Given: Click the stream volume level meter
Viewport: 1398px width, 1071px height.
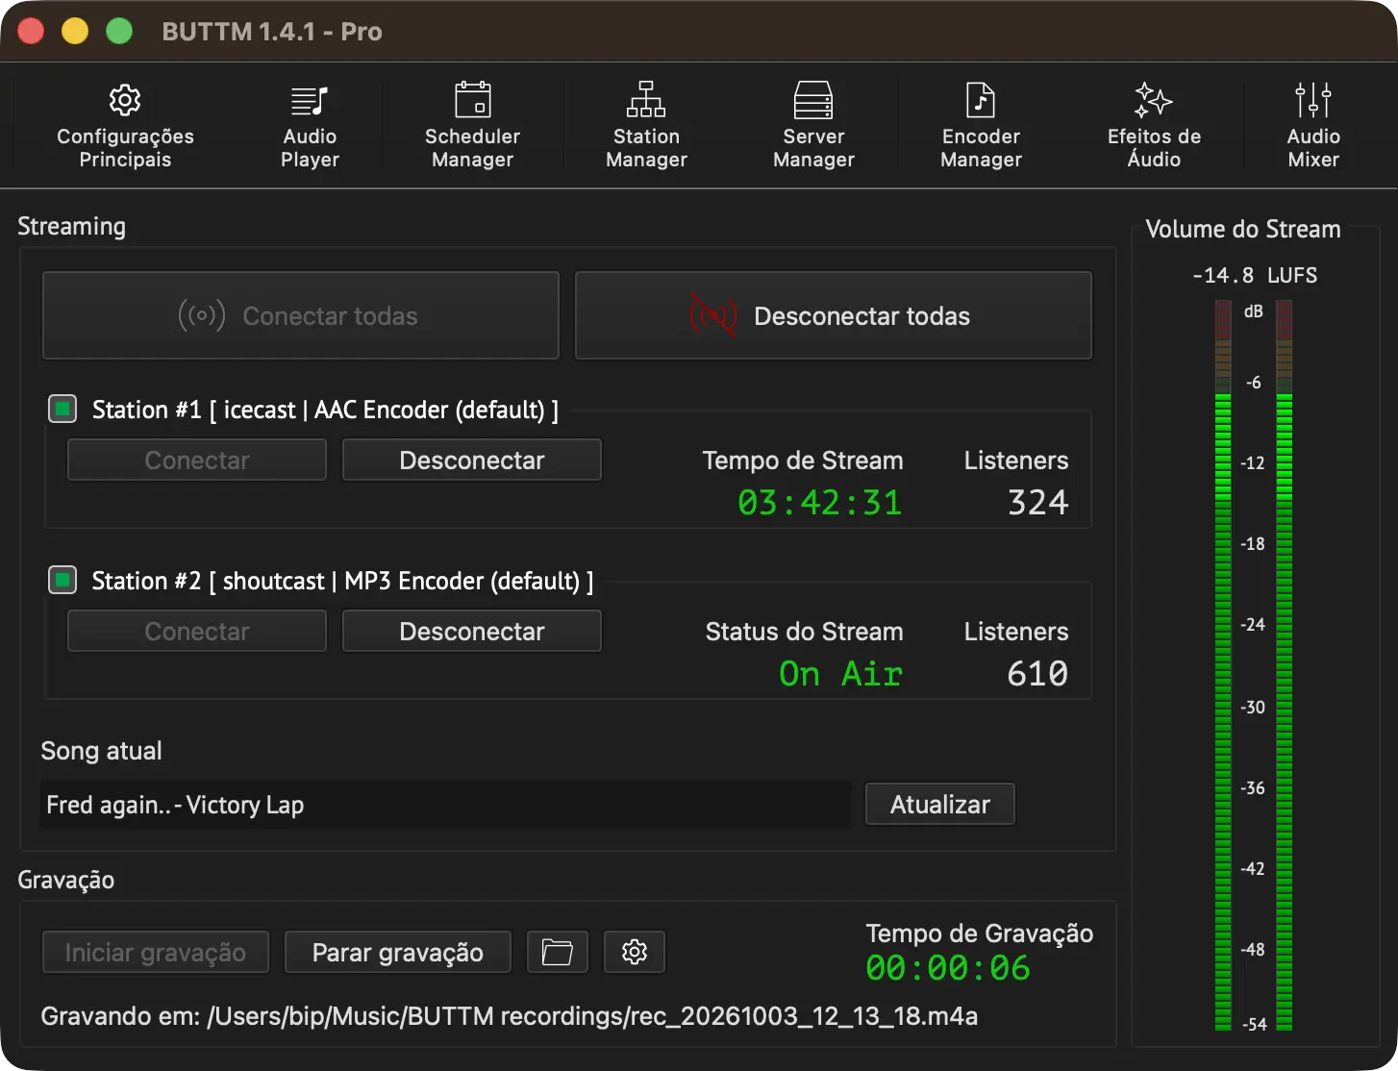Looking at the screenshot, I should [x=1254, y=665].
